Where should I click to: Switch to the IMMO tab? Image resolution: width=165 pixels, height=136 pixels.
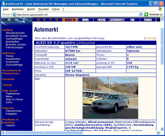[85, 20]
